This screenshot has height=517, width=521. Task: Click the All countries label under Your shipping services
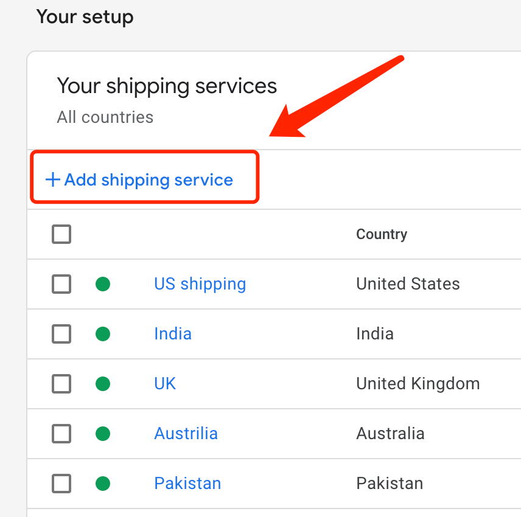tap(105, 117)
